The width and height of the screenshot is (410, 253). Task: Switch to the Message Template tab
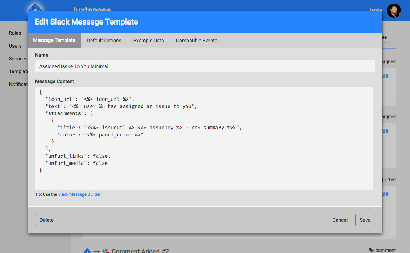tap(54, 40)
